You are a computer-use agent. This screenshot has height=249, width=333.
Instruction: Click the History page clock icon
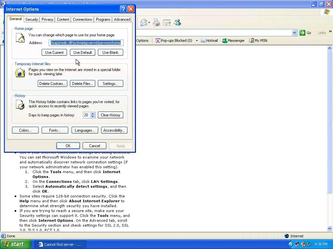coord(20,105)
